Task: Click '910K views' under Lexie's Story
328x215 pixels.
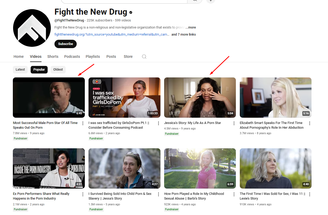Action: click(247, 204)
